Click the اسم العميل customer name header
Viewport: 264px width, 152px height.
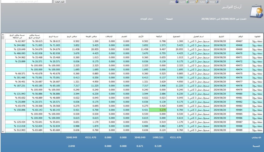[x=199, y=37]
